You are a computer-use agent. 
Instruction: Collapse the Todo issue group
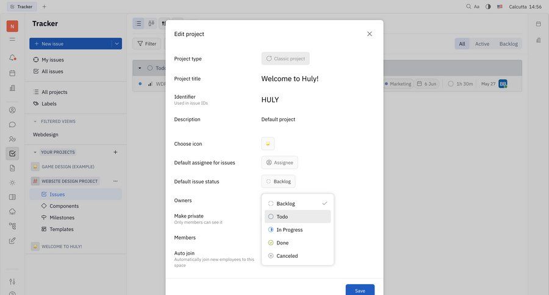(x=140, y=68)
